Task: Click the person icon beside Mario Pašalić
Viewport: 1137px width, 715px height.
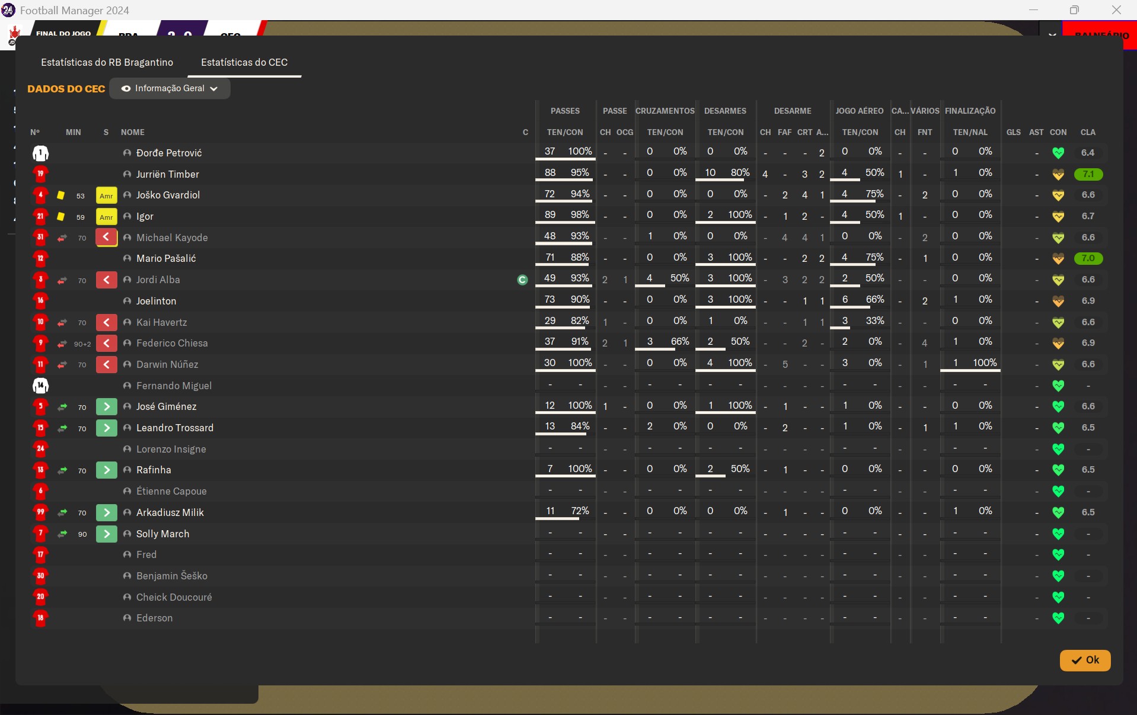Action: coord(127,258)
